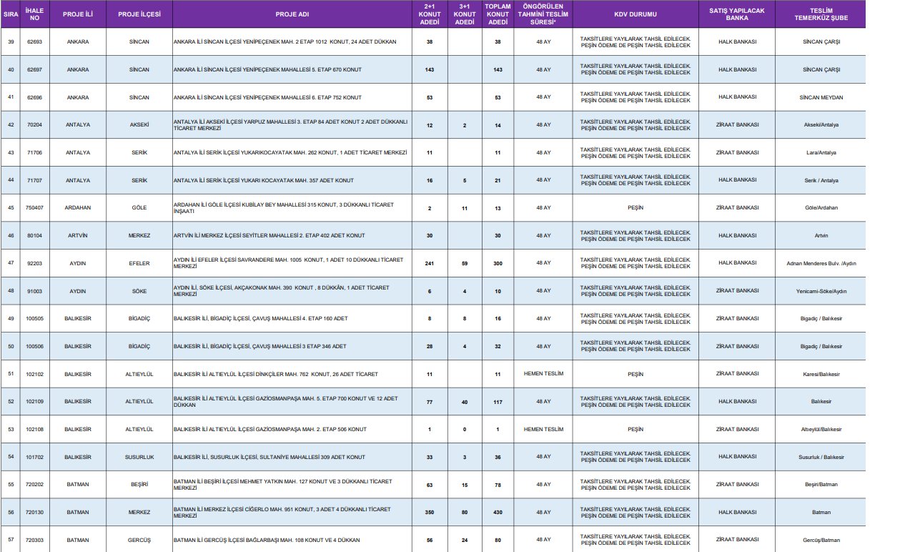
Task: Click tender number 91003
Action: click(x=35, y=291)
